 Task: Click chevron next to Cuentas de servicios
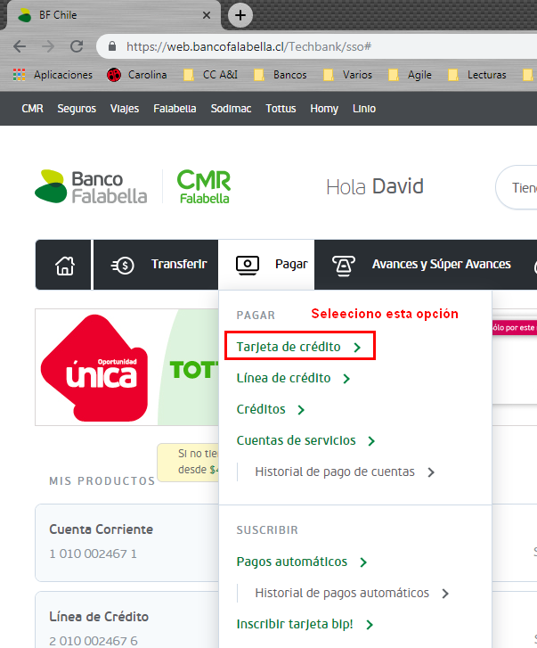point(371,441)
